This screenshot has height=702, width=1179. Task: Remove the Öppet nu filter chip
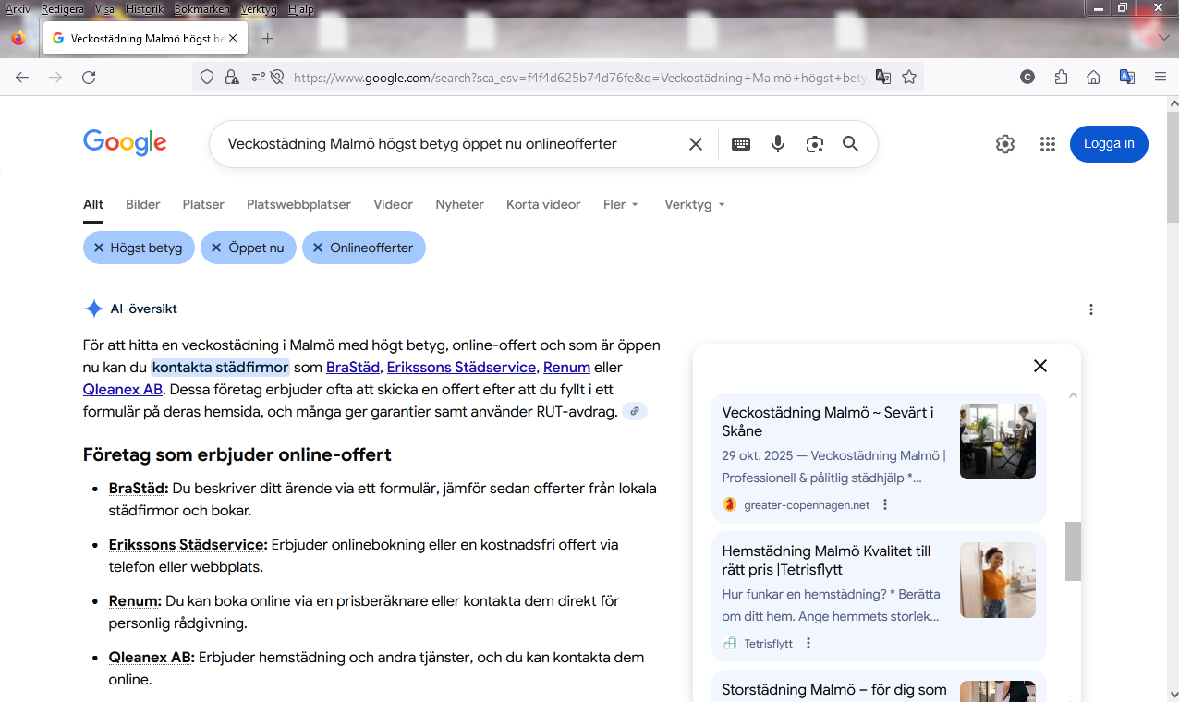click(x=249, y=248)
